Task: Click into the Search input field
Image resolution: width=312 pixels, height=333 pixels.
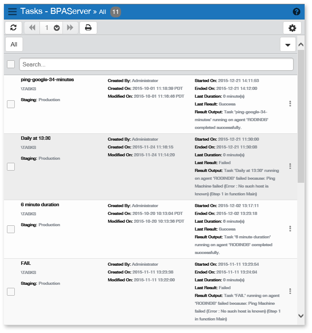Action: 156,64
